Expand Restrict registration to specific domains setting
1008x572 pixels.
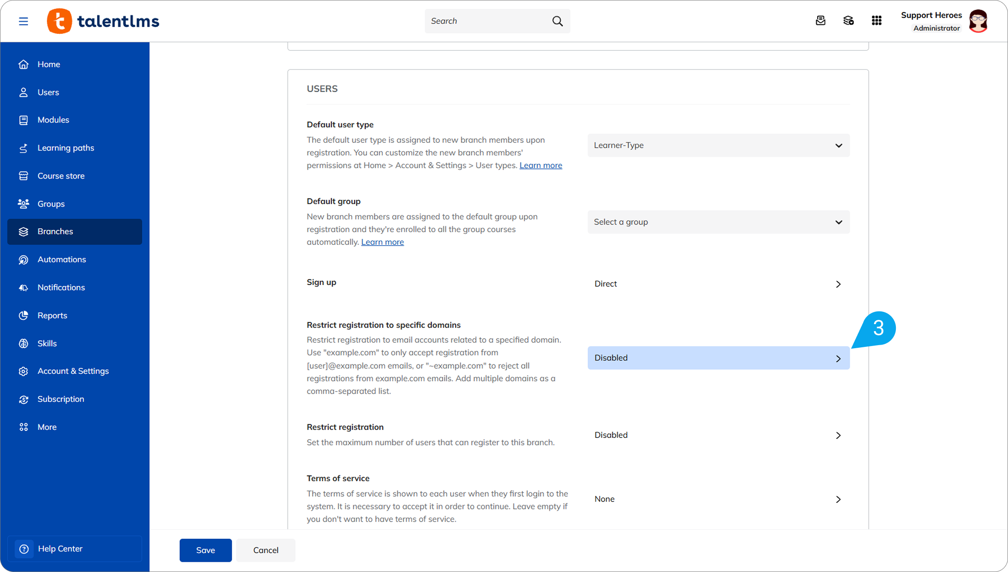(719, 358)
